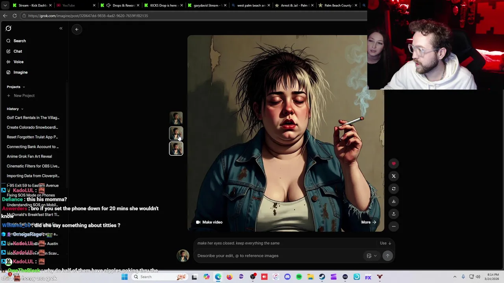The width and height of the screenshot is (504, 283).
Task: Select the third image version thumbnail
Action: [176, 149]
